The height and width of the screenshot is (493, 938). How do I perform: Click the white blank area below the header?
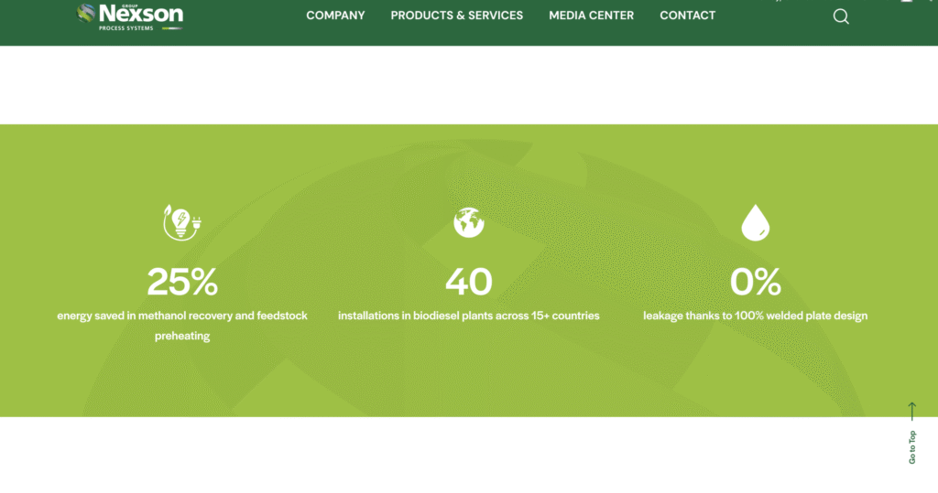coord(468,84)
